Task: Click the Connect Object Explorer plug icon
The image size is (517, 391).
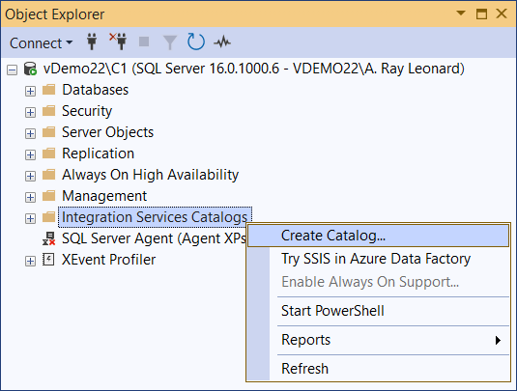Action: coord(92,42)
